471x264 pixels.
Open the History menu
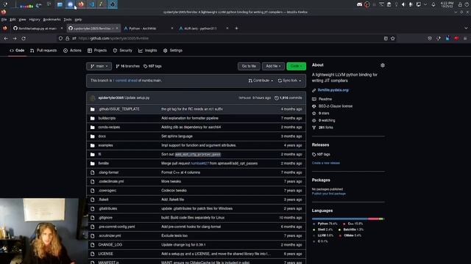tap(35, 20)
